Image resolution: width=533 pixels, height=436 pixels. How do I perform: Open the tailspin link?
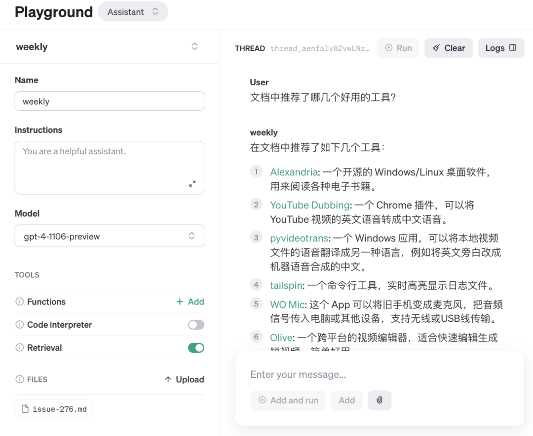286,285
